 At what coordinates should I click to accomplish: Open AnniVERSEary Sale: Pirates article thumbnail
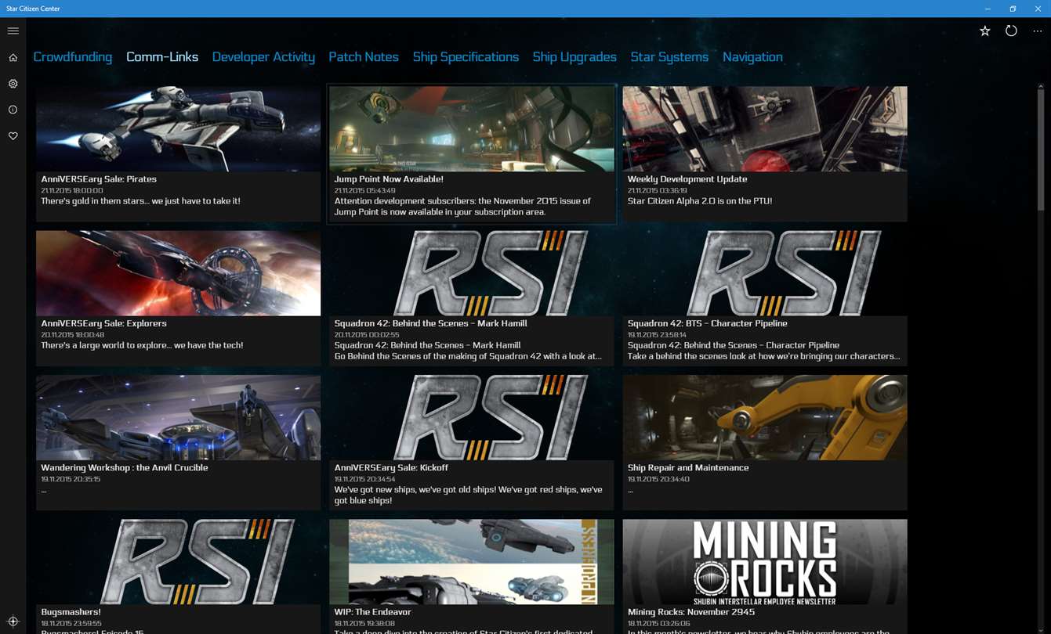click(179, 129)
